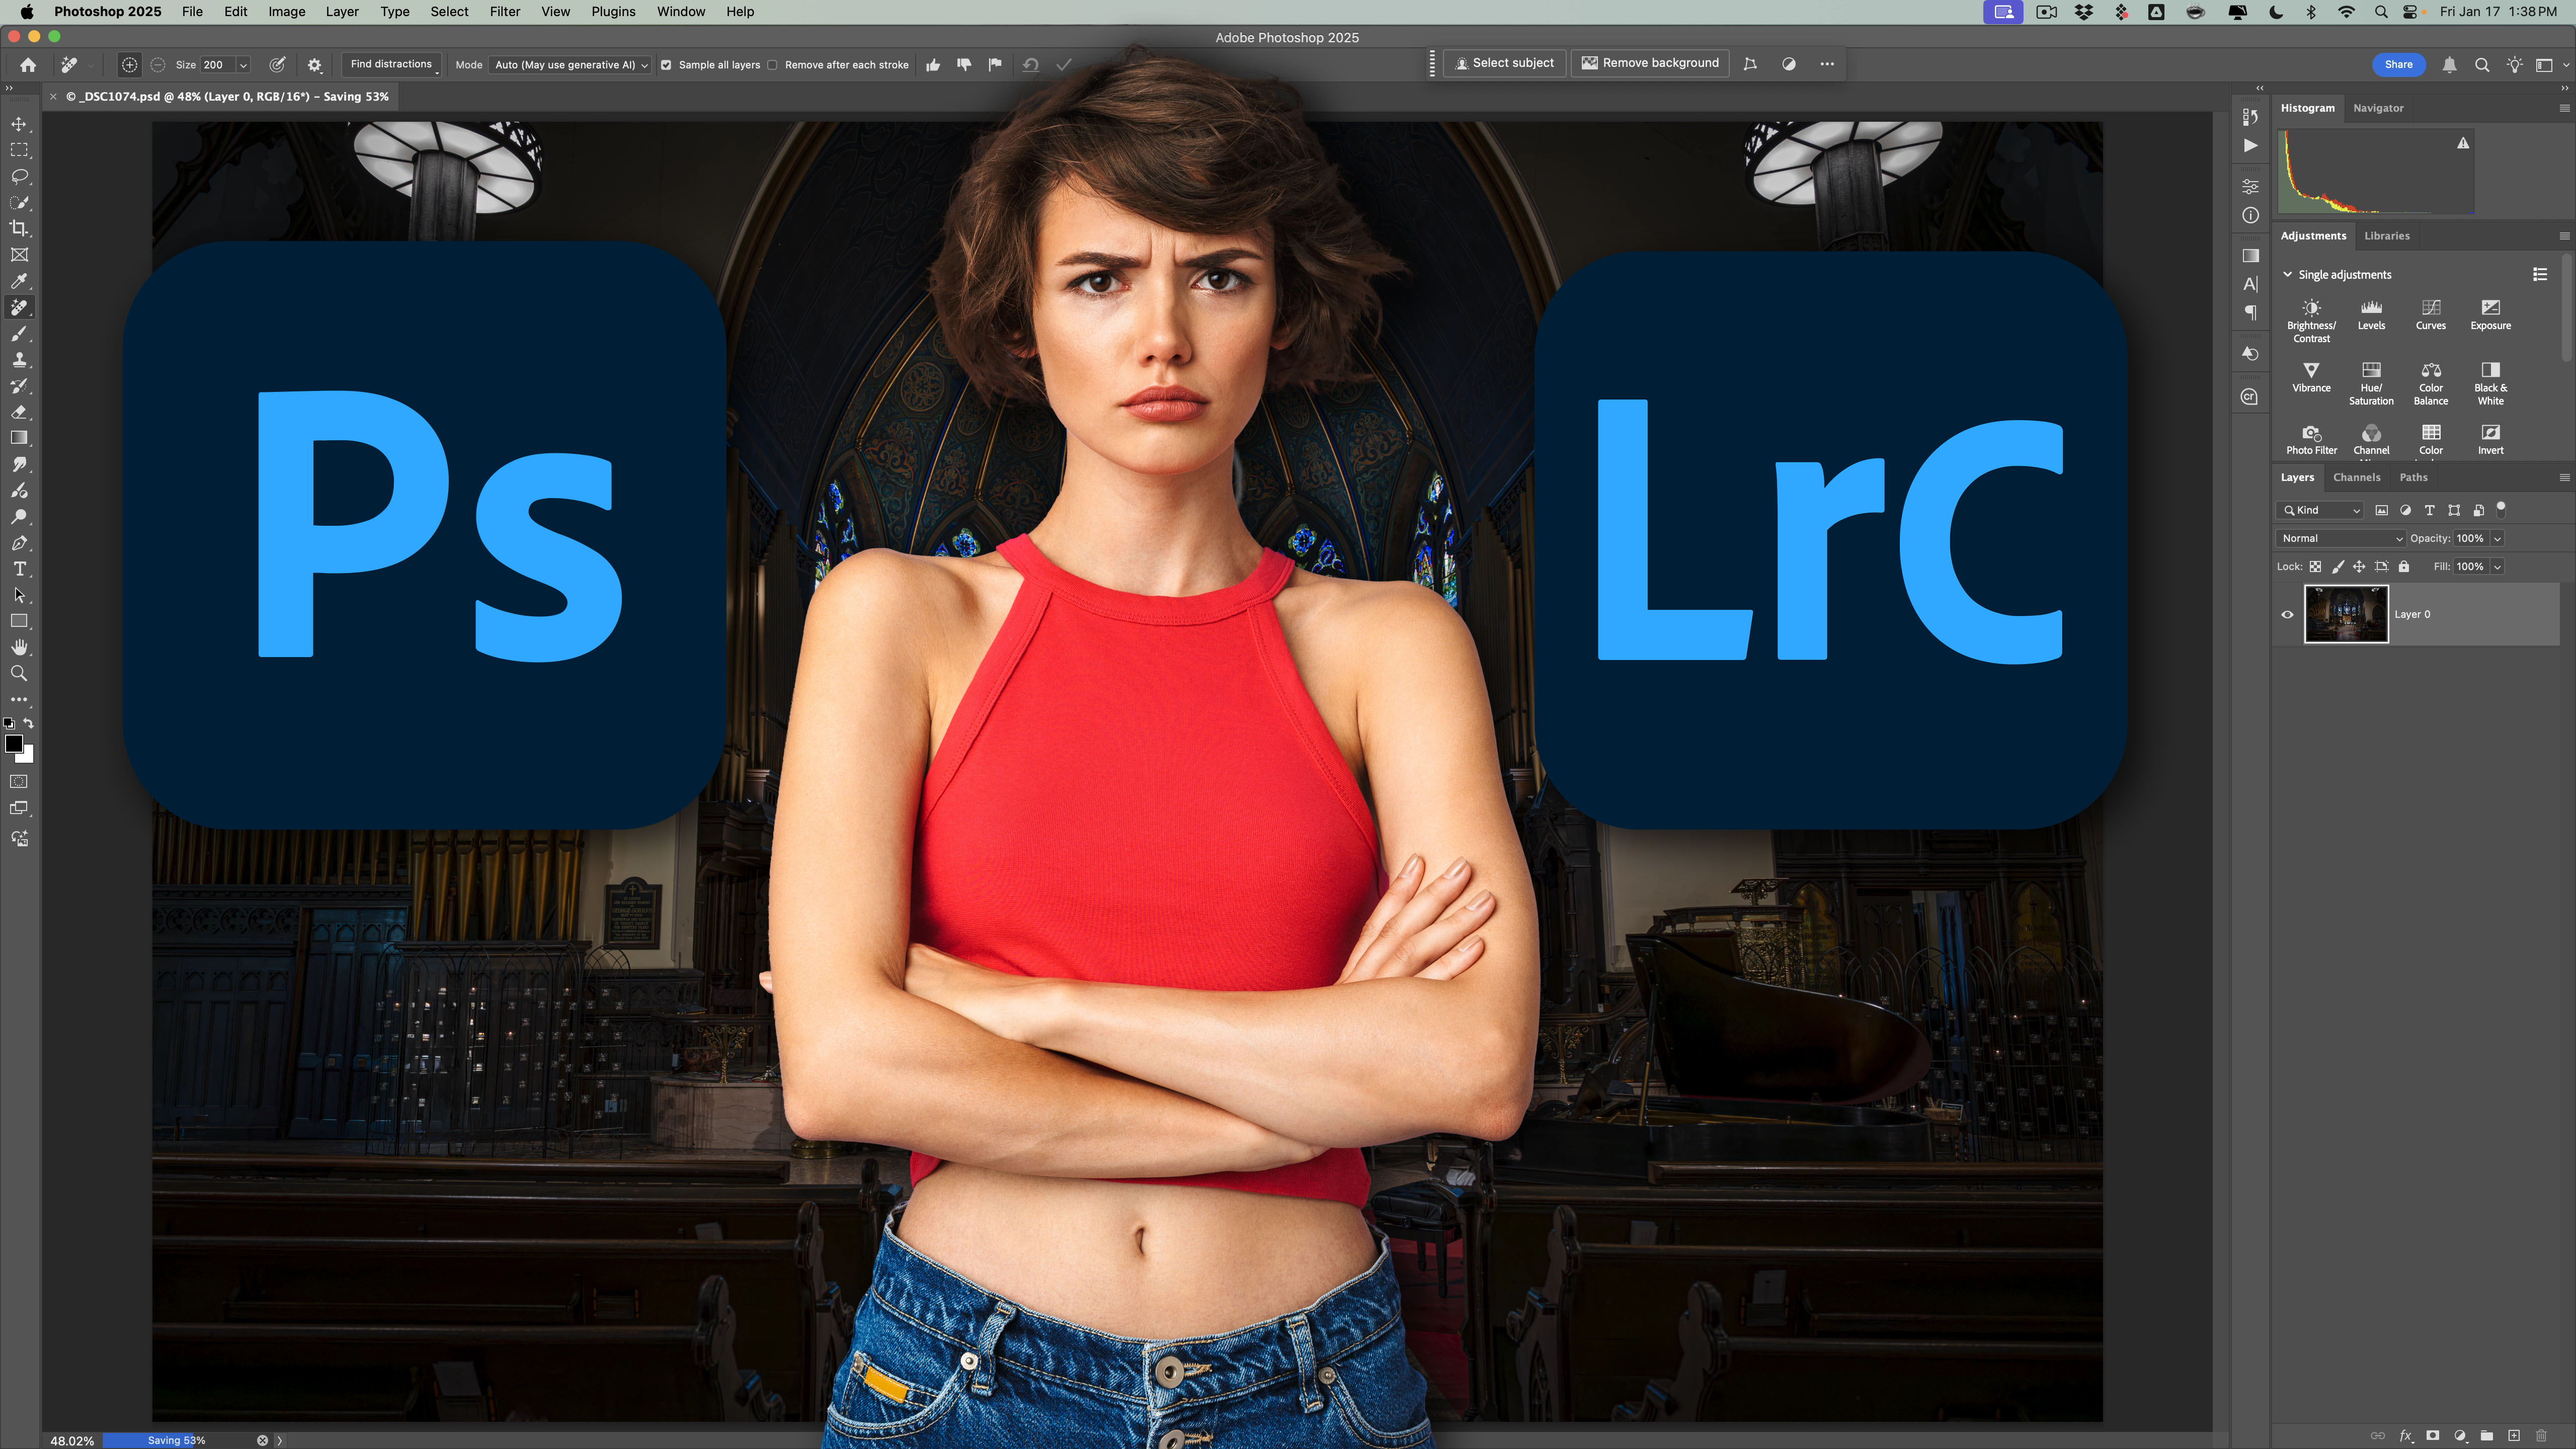Open the Normal blend mode dropdown
Image resolution: width=2576 pixels, height=1449 pixels.
(x=2340, y=538)
